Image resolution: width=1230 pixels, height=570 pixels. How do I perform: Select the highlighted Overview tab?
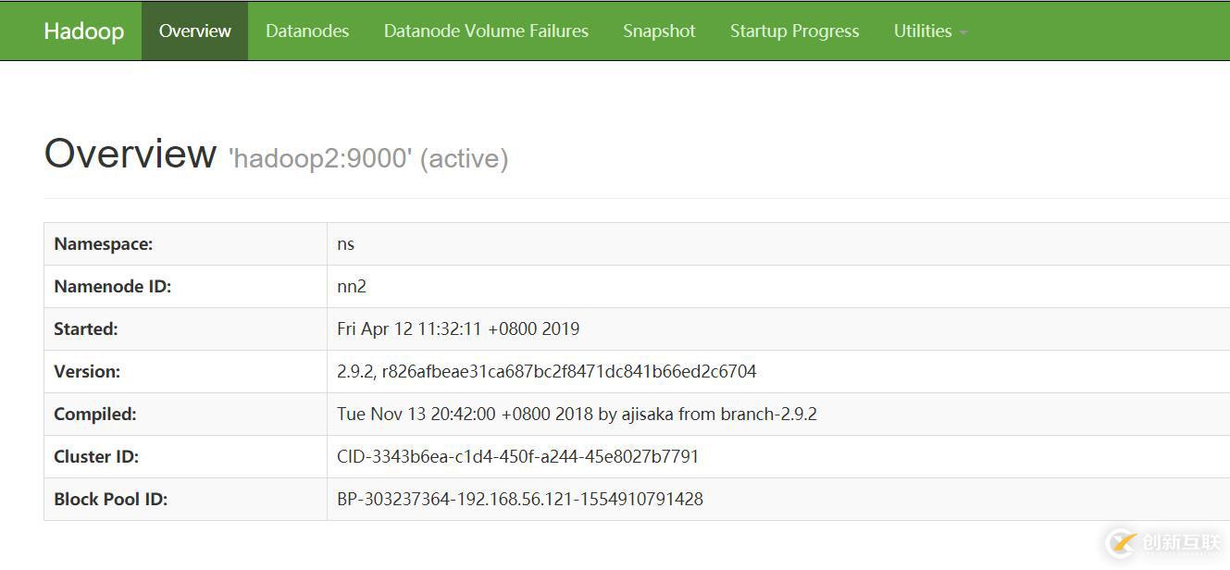click(194, 31)
